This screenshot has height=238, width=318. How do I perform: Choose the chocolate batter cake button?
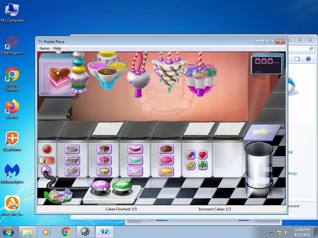click(x=104, y=149)
